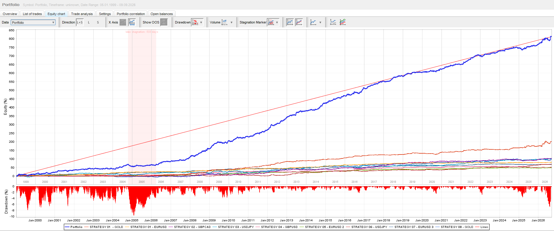This screenshot has width=554, height=231.
Task: Expand the Volume options arrow
Action: (232, 23)
